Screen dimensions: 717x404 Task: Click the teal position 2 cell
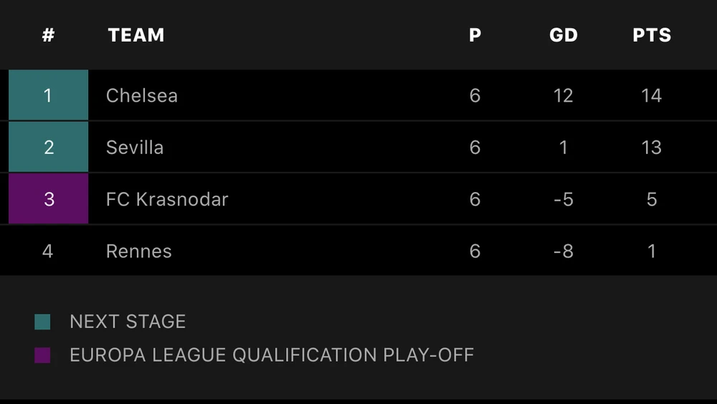pyautogui.click(x=48, y=148)
